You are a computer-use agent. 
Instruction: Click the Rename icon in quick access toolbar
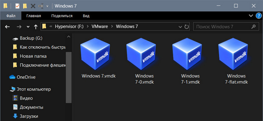point(41,6)
